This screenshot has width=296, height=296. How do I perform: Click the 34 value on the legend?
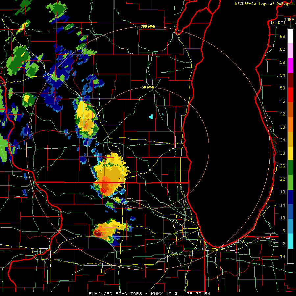coord(283,140)
